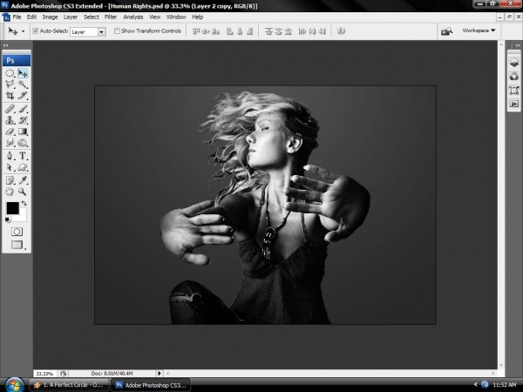Show hidden system tray icons
Image resolution: width=523 pixels, height=392 pixels.
pos(476,385)
